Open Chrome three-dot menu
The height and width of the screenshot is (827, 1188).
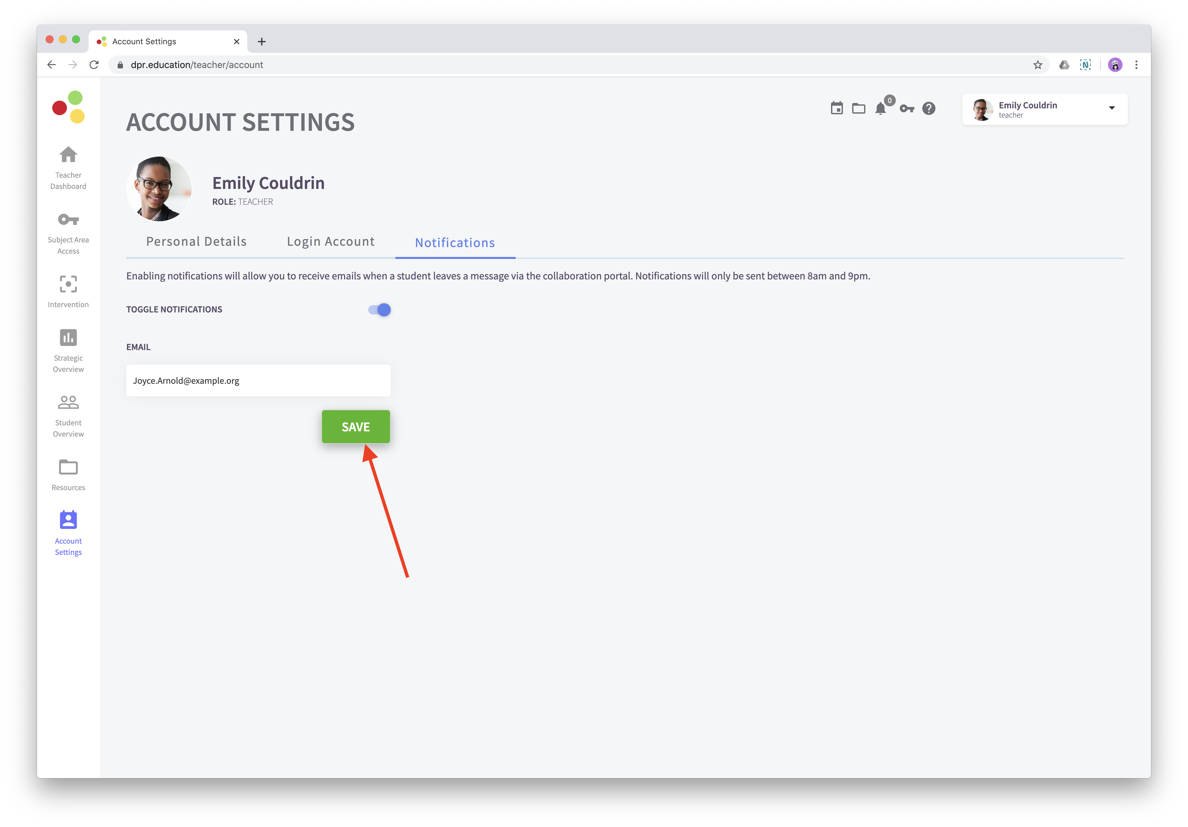coord(1136,65)
